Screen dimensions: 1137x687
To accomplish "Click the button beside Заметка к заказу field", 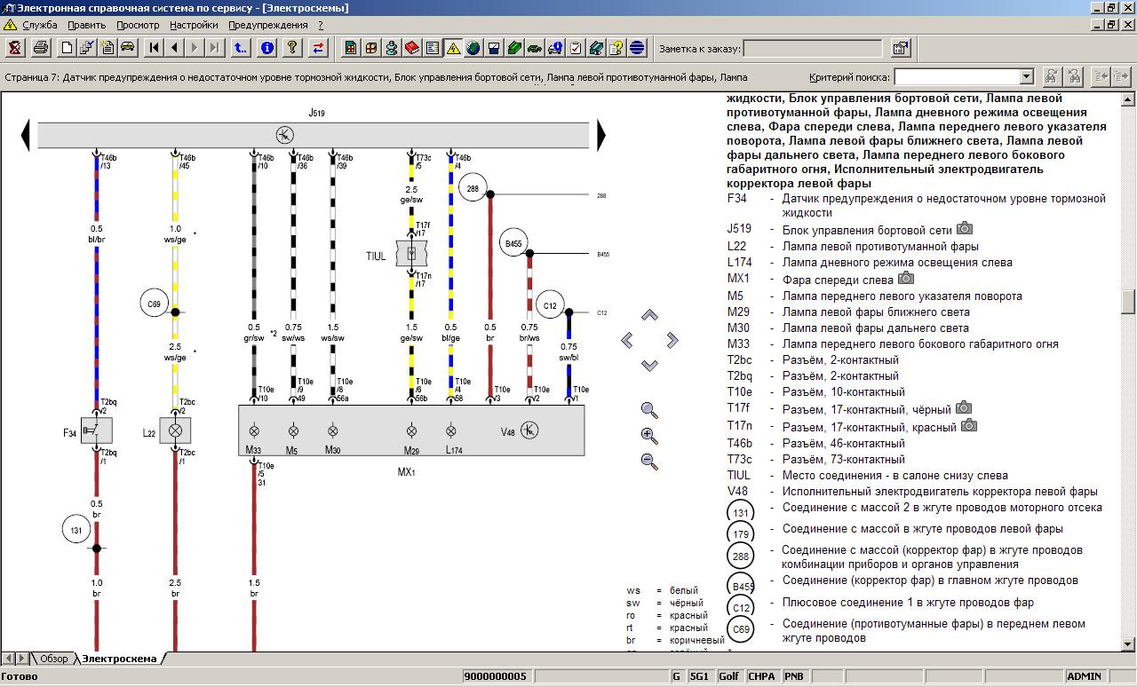I will click(x=900, y=48).
